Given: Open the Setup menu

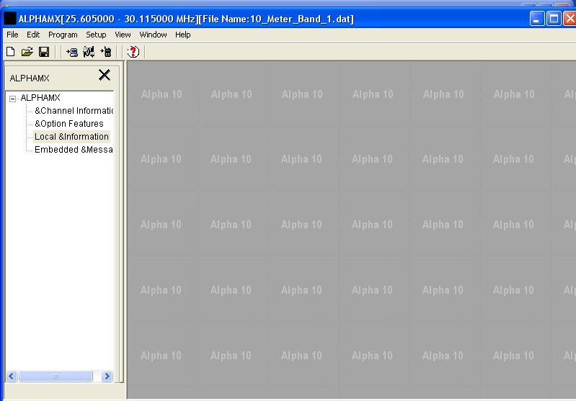Looking at the screenshot, I should coord(96,35).
